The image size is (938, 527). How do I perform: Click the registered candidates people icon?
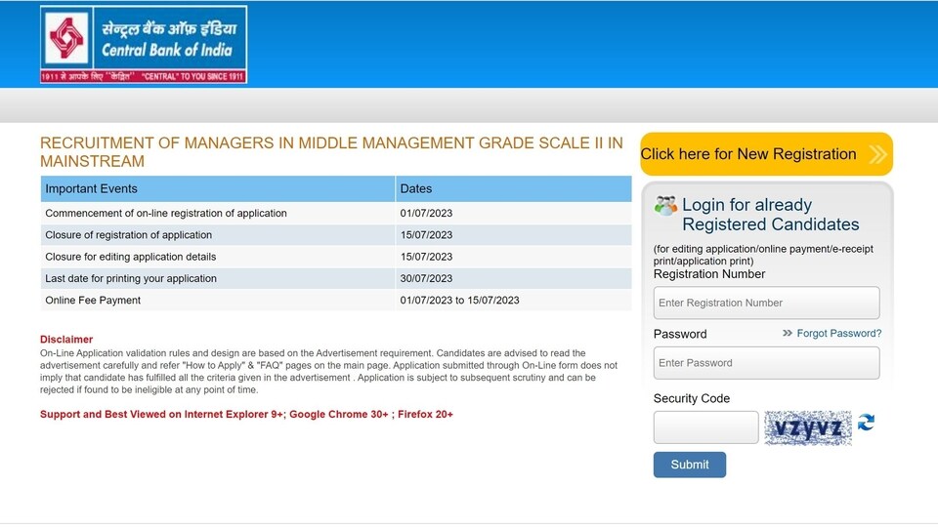[665, 206]
